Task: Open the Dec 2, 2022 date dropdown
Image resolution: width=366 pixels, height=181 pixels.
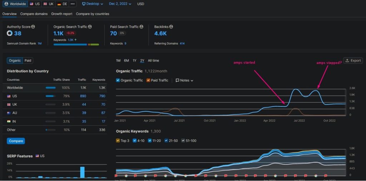Action: [x=120, y=4]
